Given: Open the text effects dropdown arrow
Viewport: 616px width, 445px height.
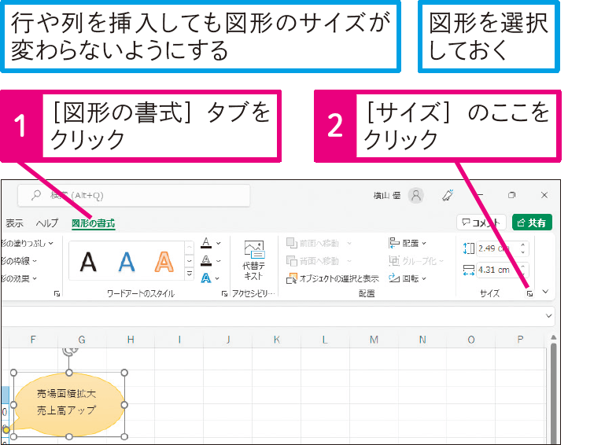Looking at the screenshot, I should pyautogui.click(x=217, y=278).
